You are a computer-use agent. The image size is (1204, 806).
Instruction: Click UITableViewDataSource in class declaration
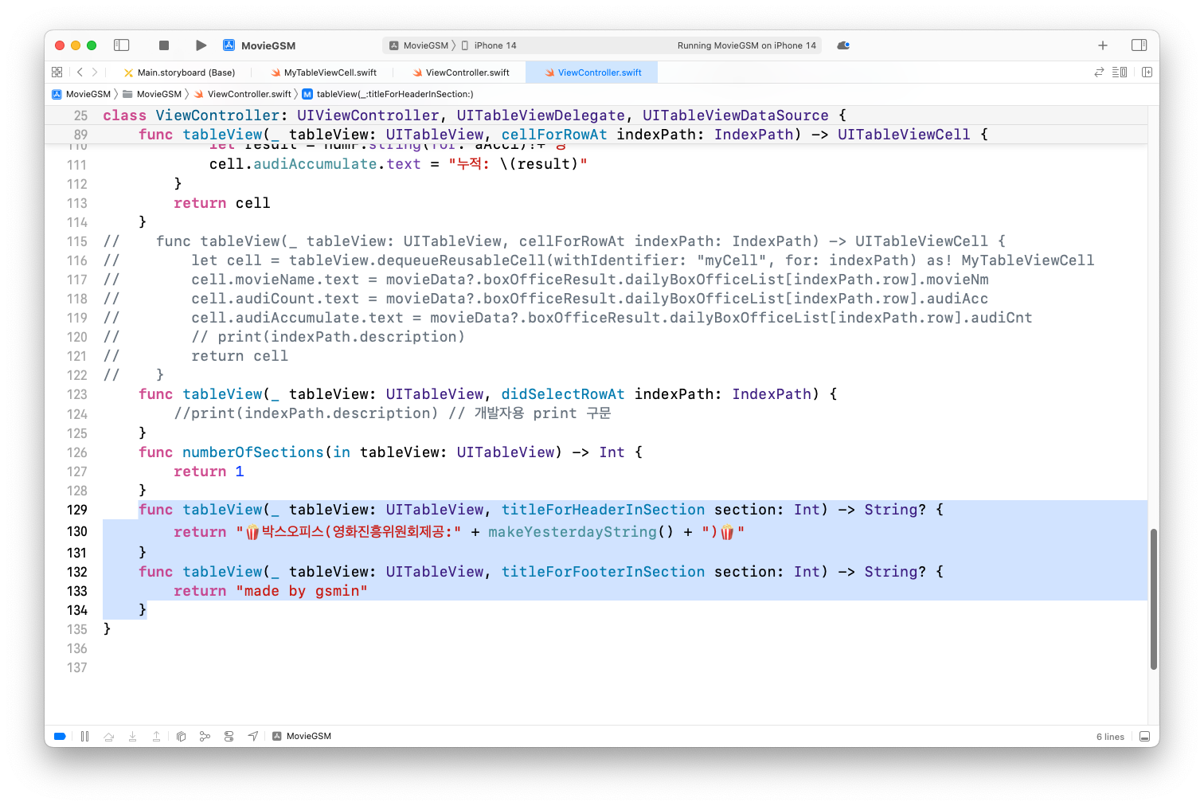coord(735,115)
